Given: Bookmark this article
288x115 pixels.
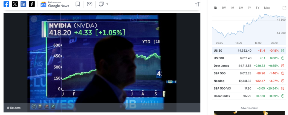Looking at the screenshot, I should [78, 4].
